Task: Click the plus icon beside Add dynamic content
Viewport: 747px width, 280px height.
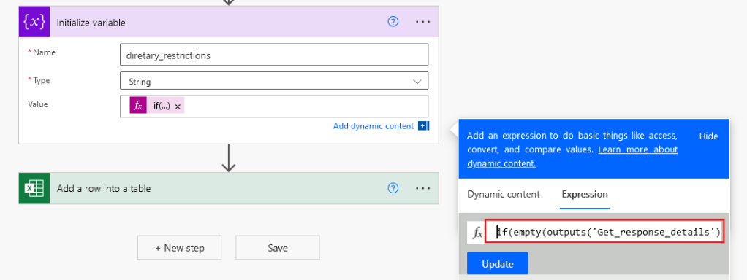Action: [423, 126]
